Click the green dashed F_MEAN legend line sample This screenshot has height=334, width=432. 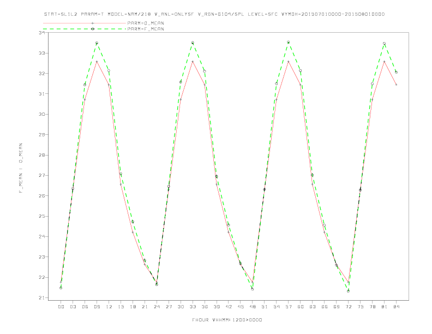[x=85, y=29]
